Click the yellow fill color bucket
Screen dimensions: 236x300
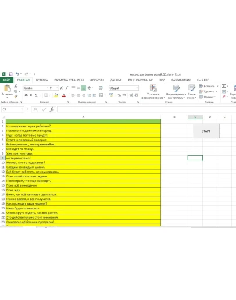(x=56, y=95)
